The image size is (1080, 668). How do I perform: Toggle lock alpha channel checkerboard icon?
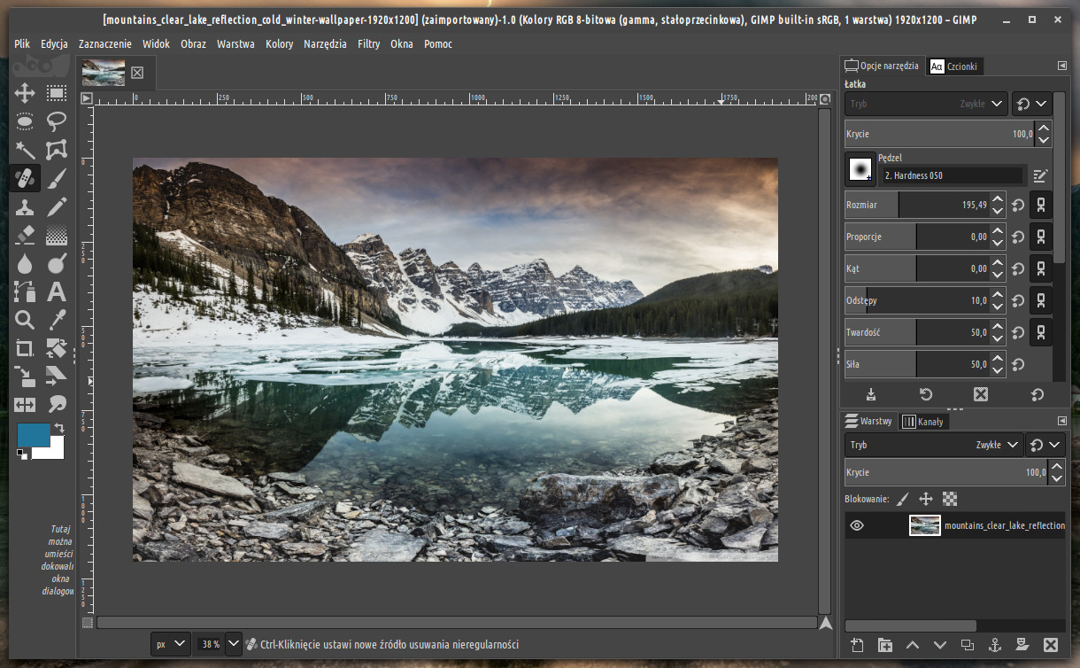click(950, 499)
